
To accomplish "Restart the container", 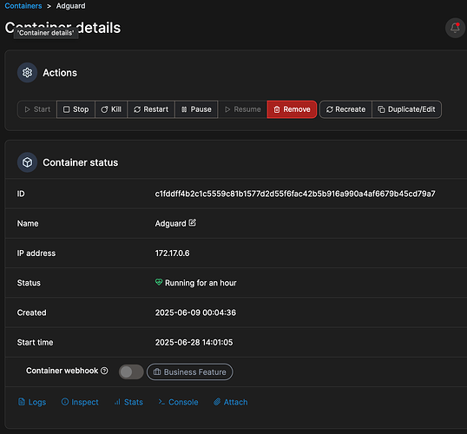I will point(151,109).
